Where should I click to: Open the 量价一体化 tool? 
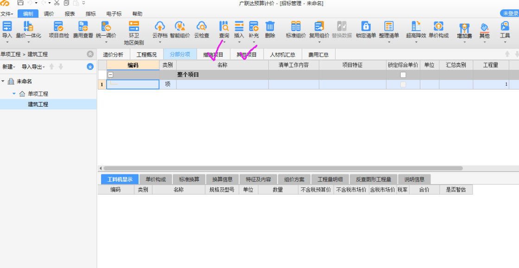28,26
